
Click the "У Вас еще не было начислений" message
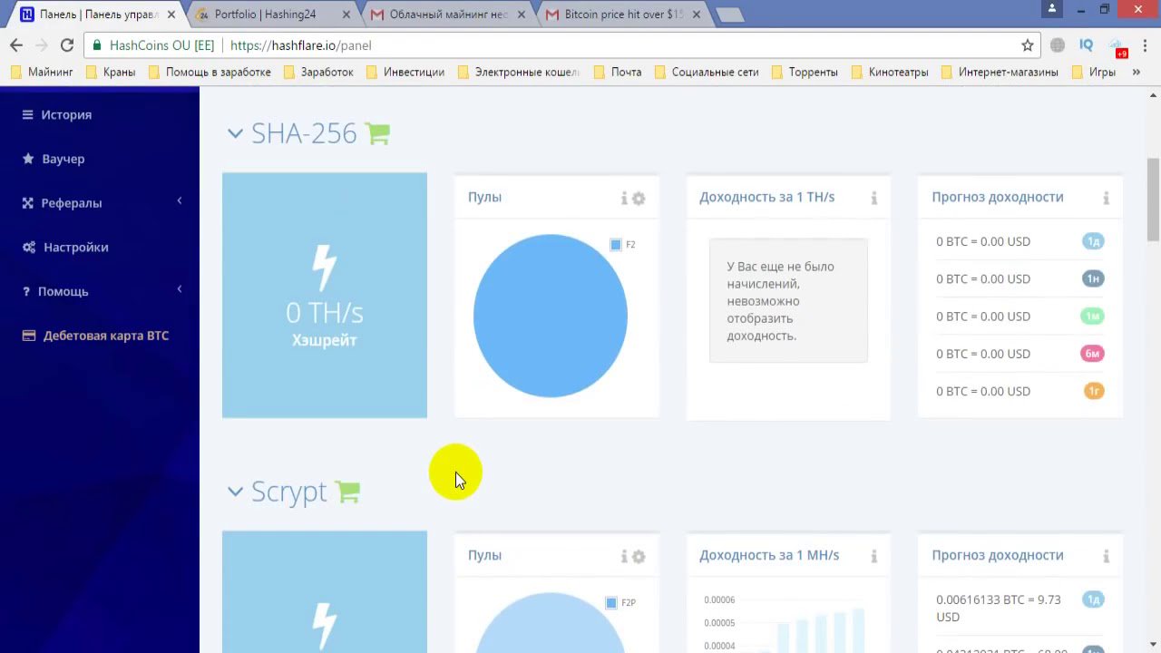point(787,301)
